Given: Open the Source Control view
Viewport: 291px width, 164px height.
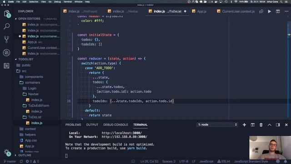Looking at the screenshot, I should [x=6, y=40].
